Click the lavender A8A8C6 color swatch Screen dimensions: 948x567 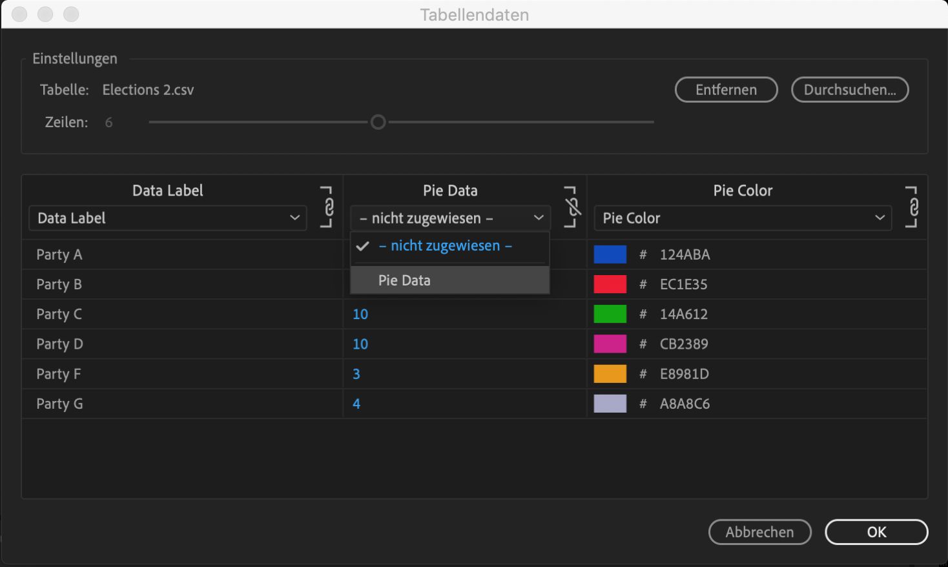pos(610,404)
